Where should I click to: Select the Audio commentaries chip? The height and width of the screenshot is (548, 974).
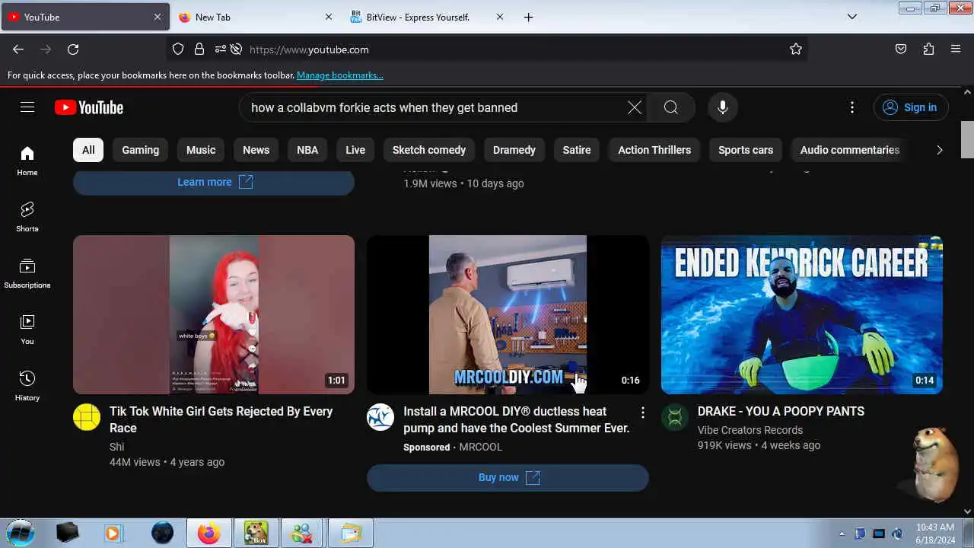[850, 150]
